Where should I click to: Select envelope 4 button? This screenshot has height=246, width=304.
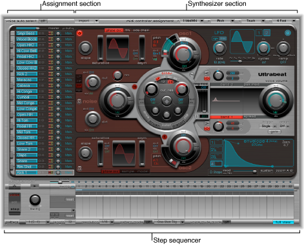pyautogui.click(x=216, y=163)
